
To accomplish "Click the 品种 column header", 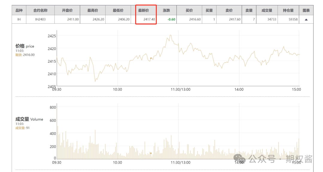I will 19,10.
